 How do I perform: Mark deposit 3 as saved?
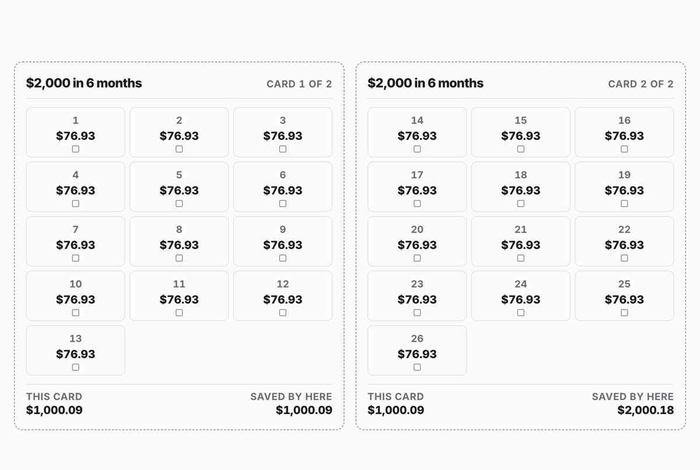click(x=283, y=149)
